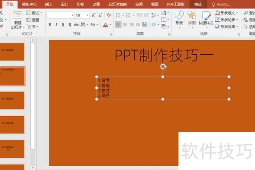This screenshot has height=170, width=255.
Task: Toggle text shadow (S)
Action: (x=70, y=25)
